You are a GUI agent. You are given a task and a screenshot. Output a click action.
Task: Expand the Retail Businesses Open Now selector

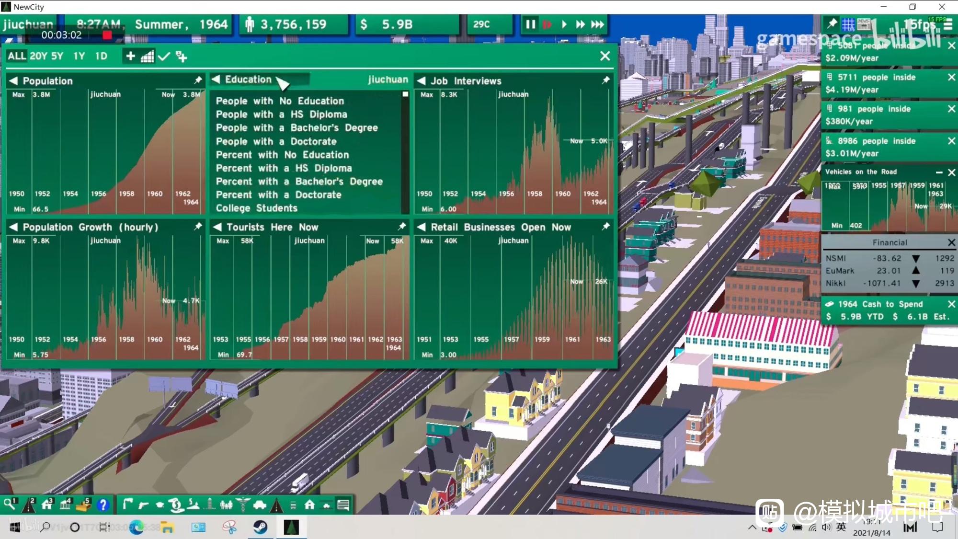click(421, 227)
